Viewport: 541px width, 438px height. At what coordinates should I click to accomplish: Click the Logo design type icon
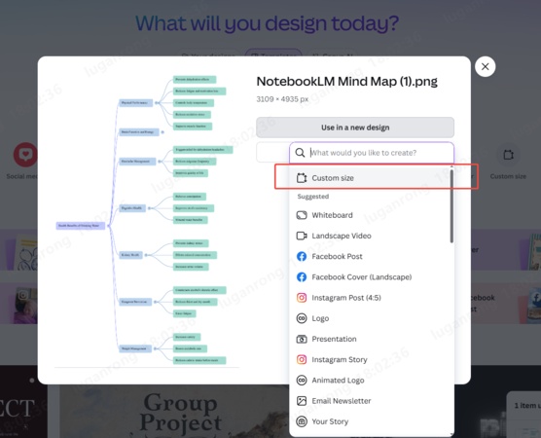[302, 318]
